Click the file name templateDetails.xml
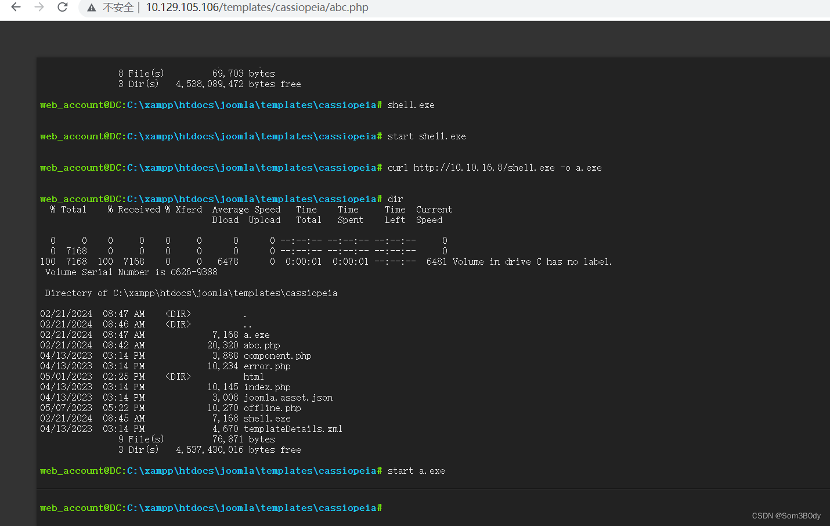Viewport: 830px width, 526px height. pos(293,429)
